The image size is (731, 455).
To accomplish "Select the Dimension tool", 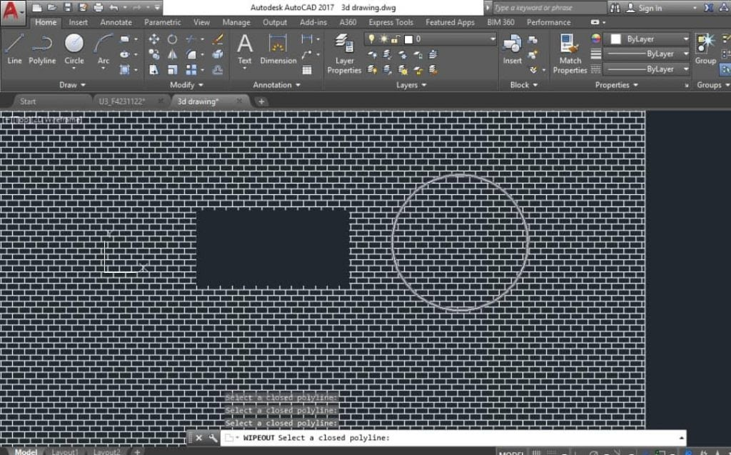I will pos(278,49).
